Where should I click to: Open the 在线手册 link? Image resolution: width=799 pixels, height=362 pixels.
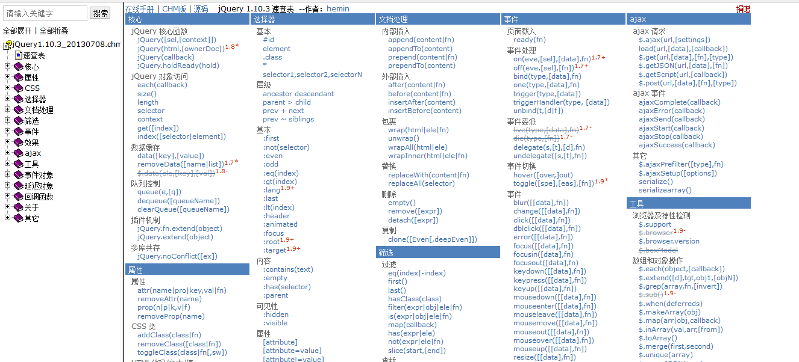(139, 9)
